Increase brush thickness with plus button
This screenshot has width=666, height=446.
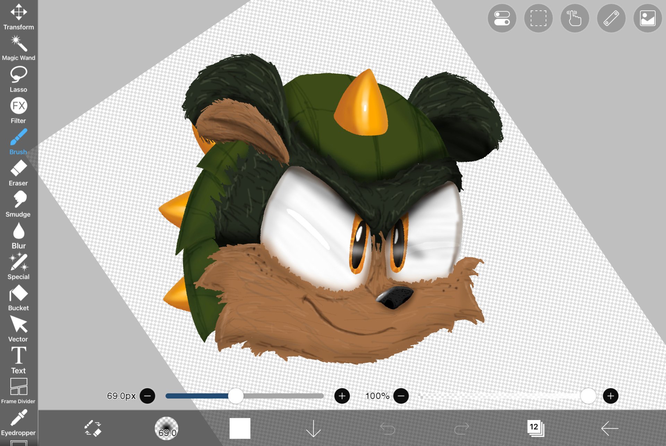(x=342, y=396)
